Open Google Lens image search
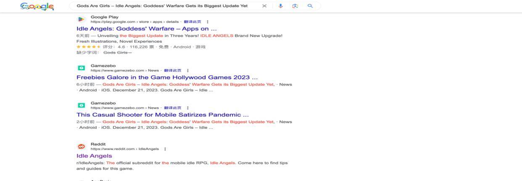Screen dimensions: 522x181 pos(295,6)
